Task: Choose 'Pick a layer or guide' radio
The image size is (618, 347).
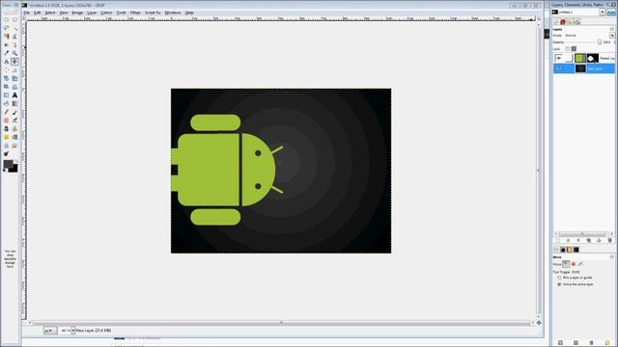Action: 559,278
